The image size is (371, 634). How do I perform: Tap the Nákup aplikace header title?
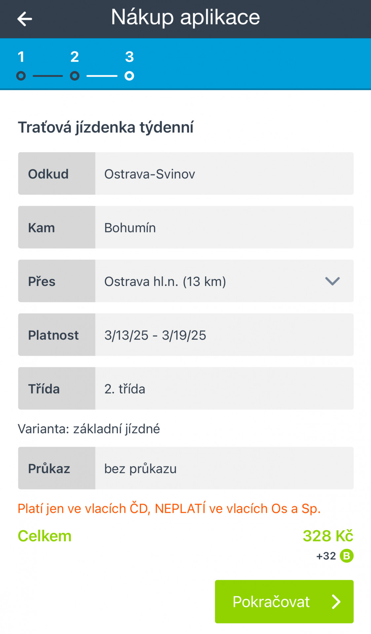pyautogui.click(x=185, y=17)
